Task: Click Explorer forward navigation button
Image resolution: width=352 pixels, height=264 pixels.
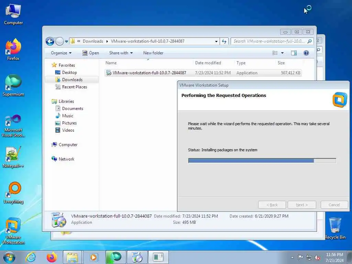Action: pos(59,41)
